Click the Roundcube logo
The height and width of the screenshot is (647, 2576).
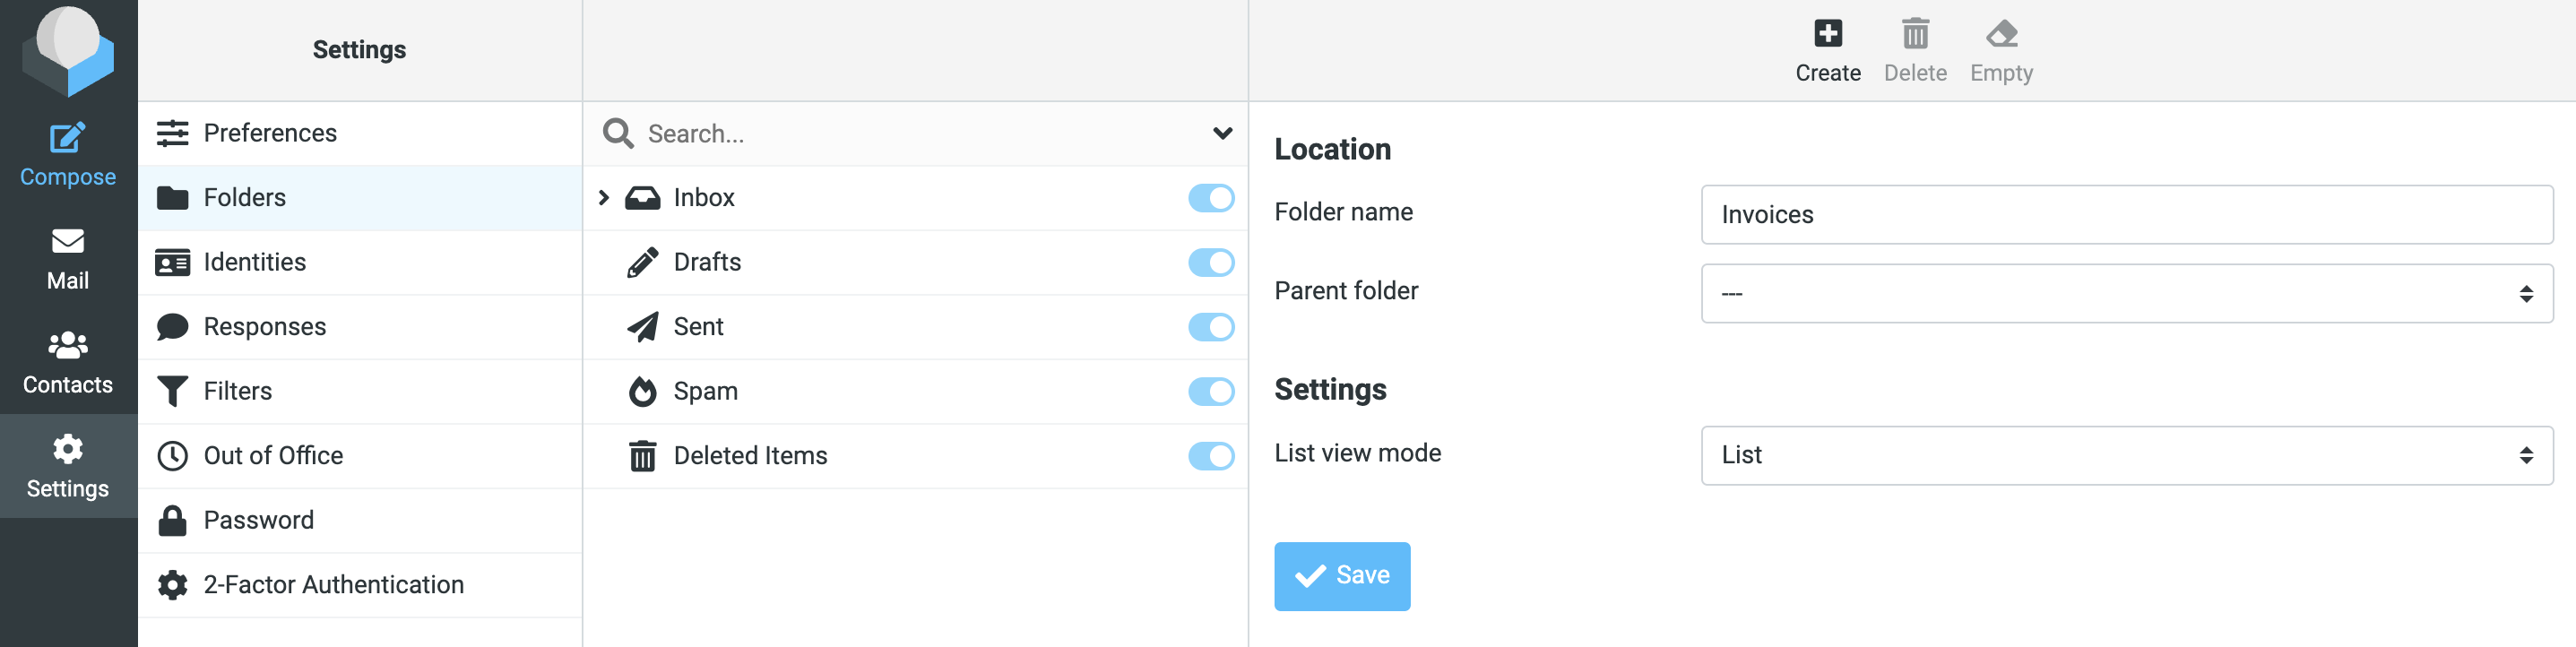[68, 50]
